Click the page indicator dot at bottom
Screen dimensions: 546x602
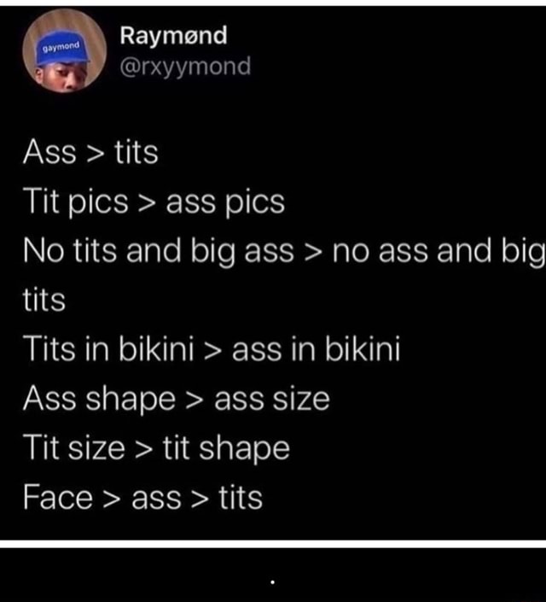click(x=272, y=582)
